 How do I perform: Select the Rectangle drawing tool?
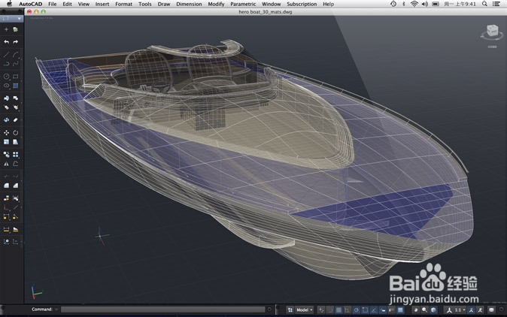pos(16,77)
